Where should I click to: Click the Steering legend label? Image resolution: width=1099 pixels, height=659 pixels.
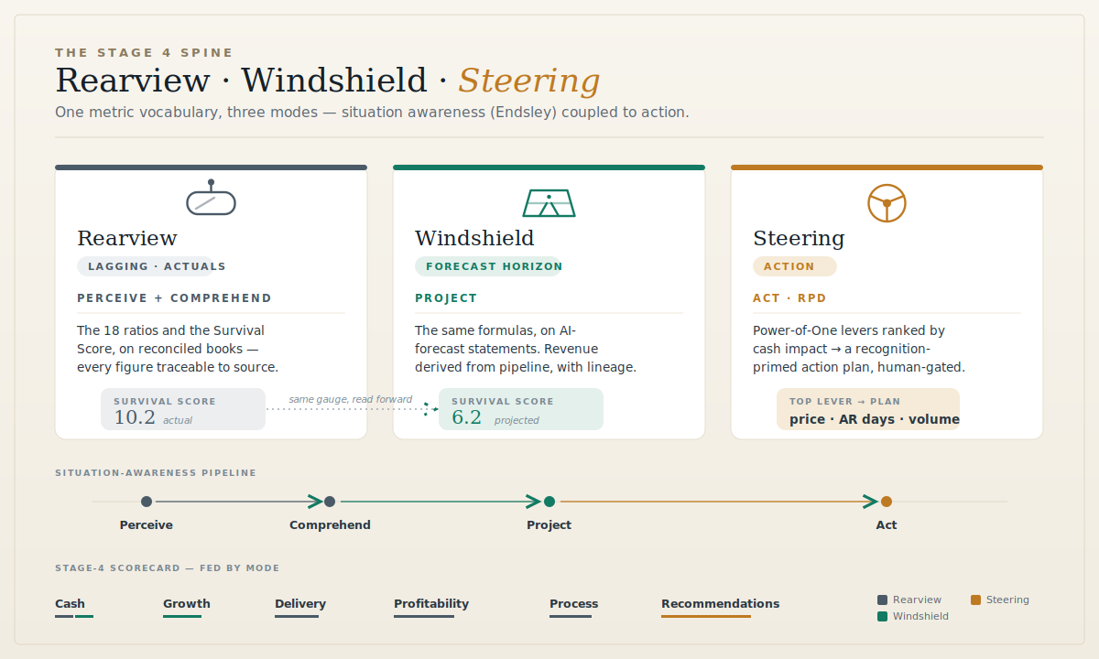click(1007, 600)
